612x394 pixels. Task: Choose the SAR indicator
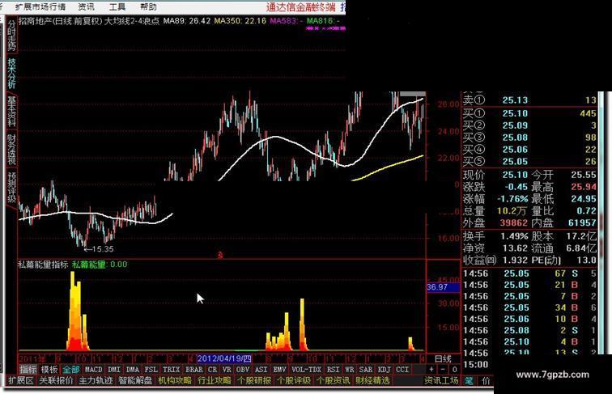pos(366,369)
